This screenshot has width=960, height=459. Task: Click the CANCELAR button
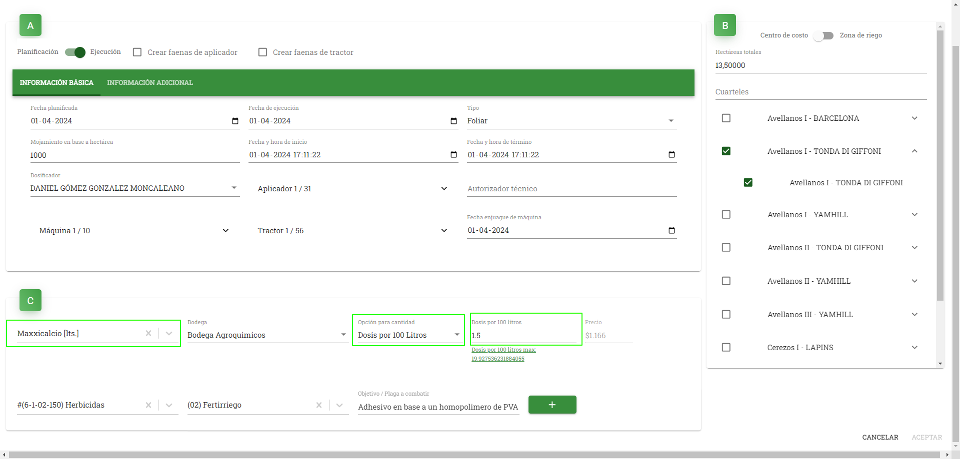[880, 437]
